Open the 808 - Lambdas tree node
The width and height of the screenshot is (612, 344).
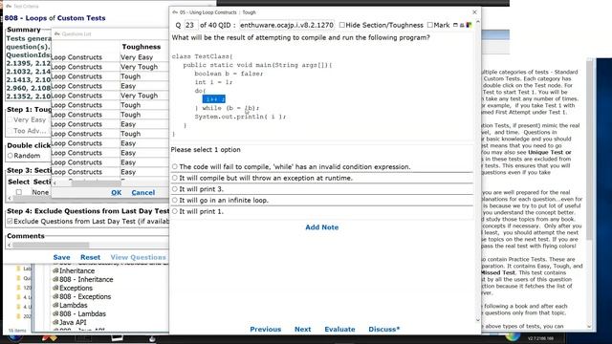tap(82, 313)
